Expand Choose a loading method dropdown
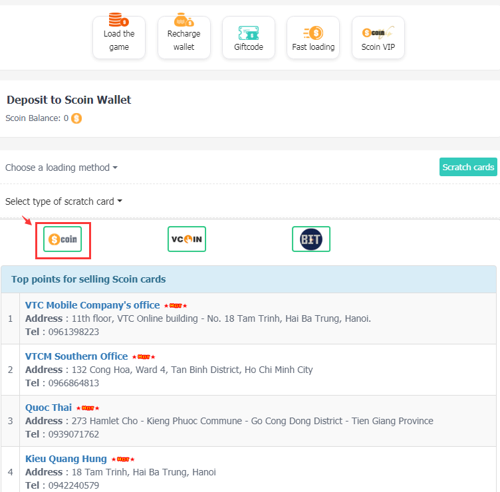 pyautogui.click(x=61, y=168)
